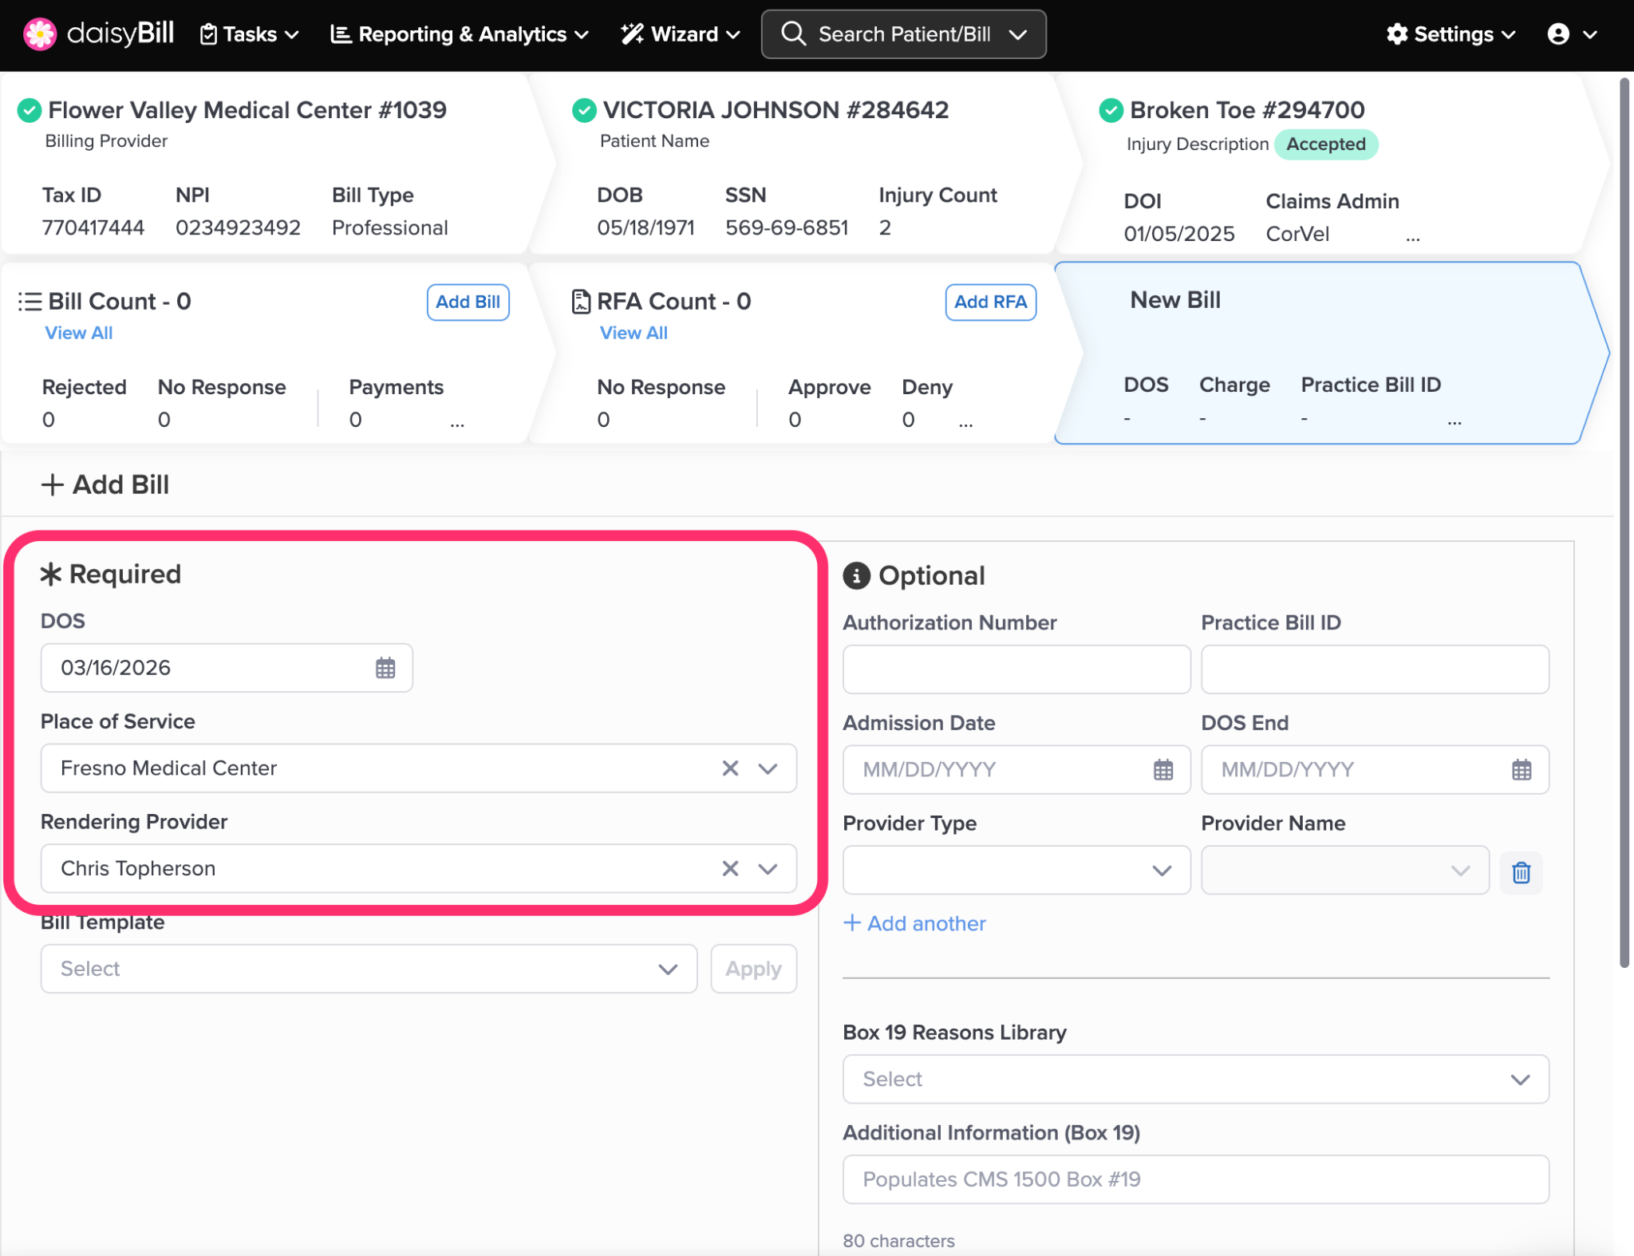1634x1256 pixels.
Task: Expand the Place of Service dropdown
Action: [x=768, y=768]
